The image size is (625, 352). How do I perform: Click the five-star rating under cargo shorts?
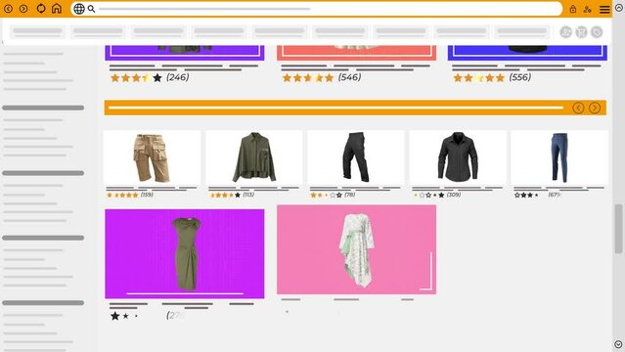(x=122, y=195)
